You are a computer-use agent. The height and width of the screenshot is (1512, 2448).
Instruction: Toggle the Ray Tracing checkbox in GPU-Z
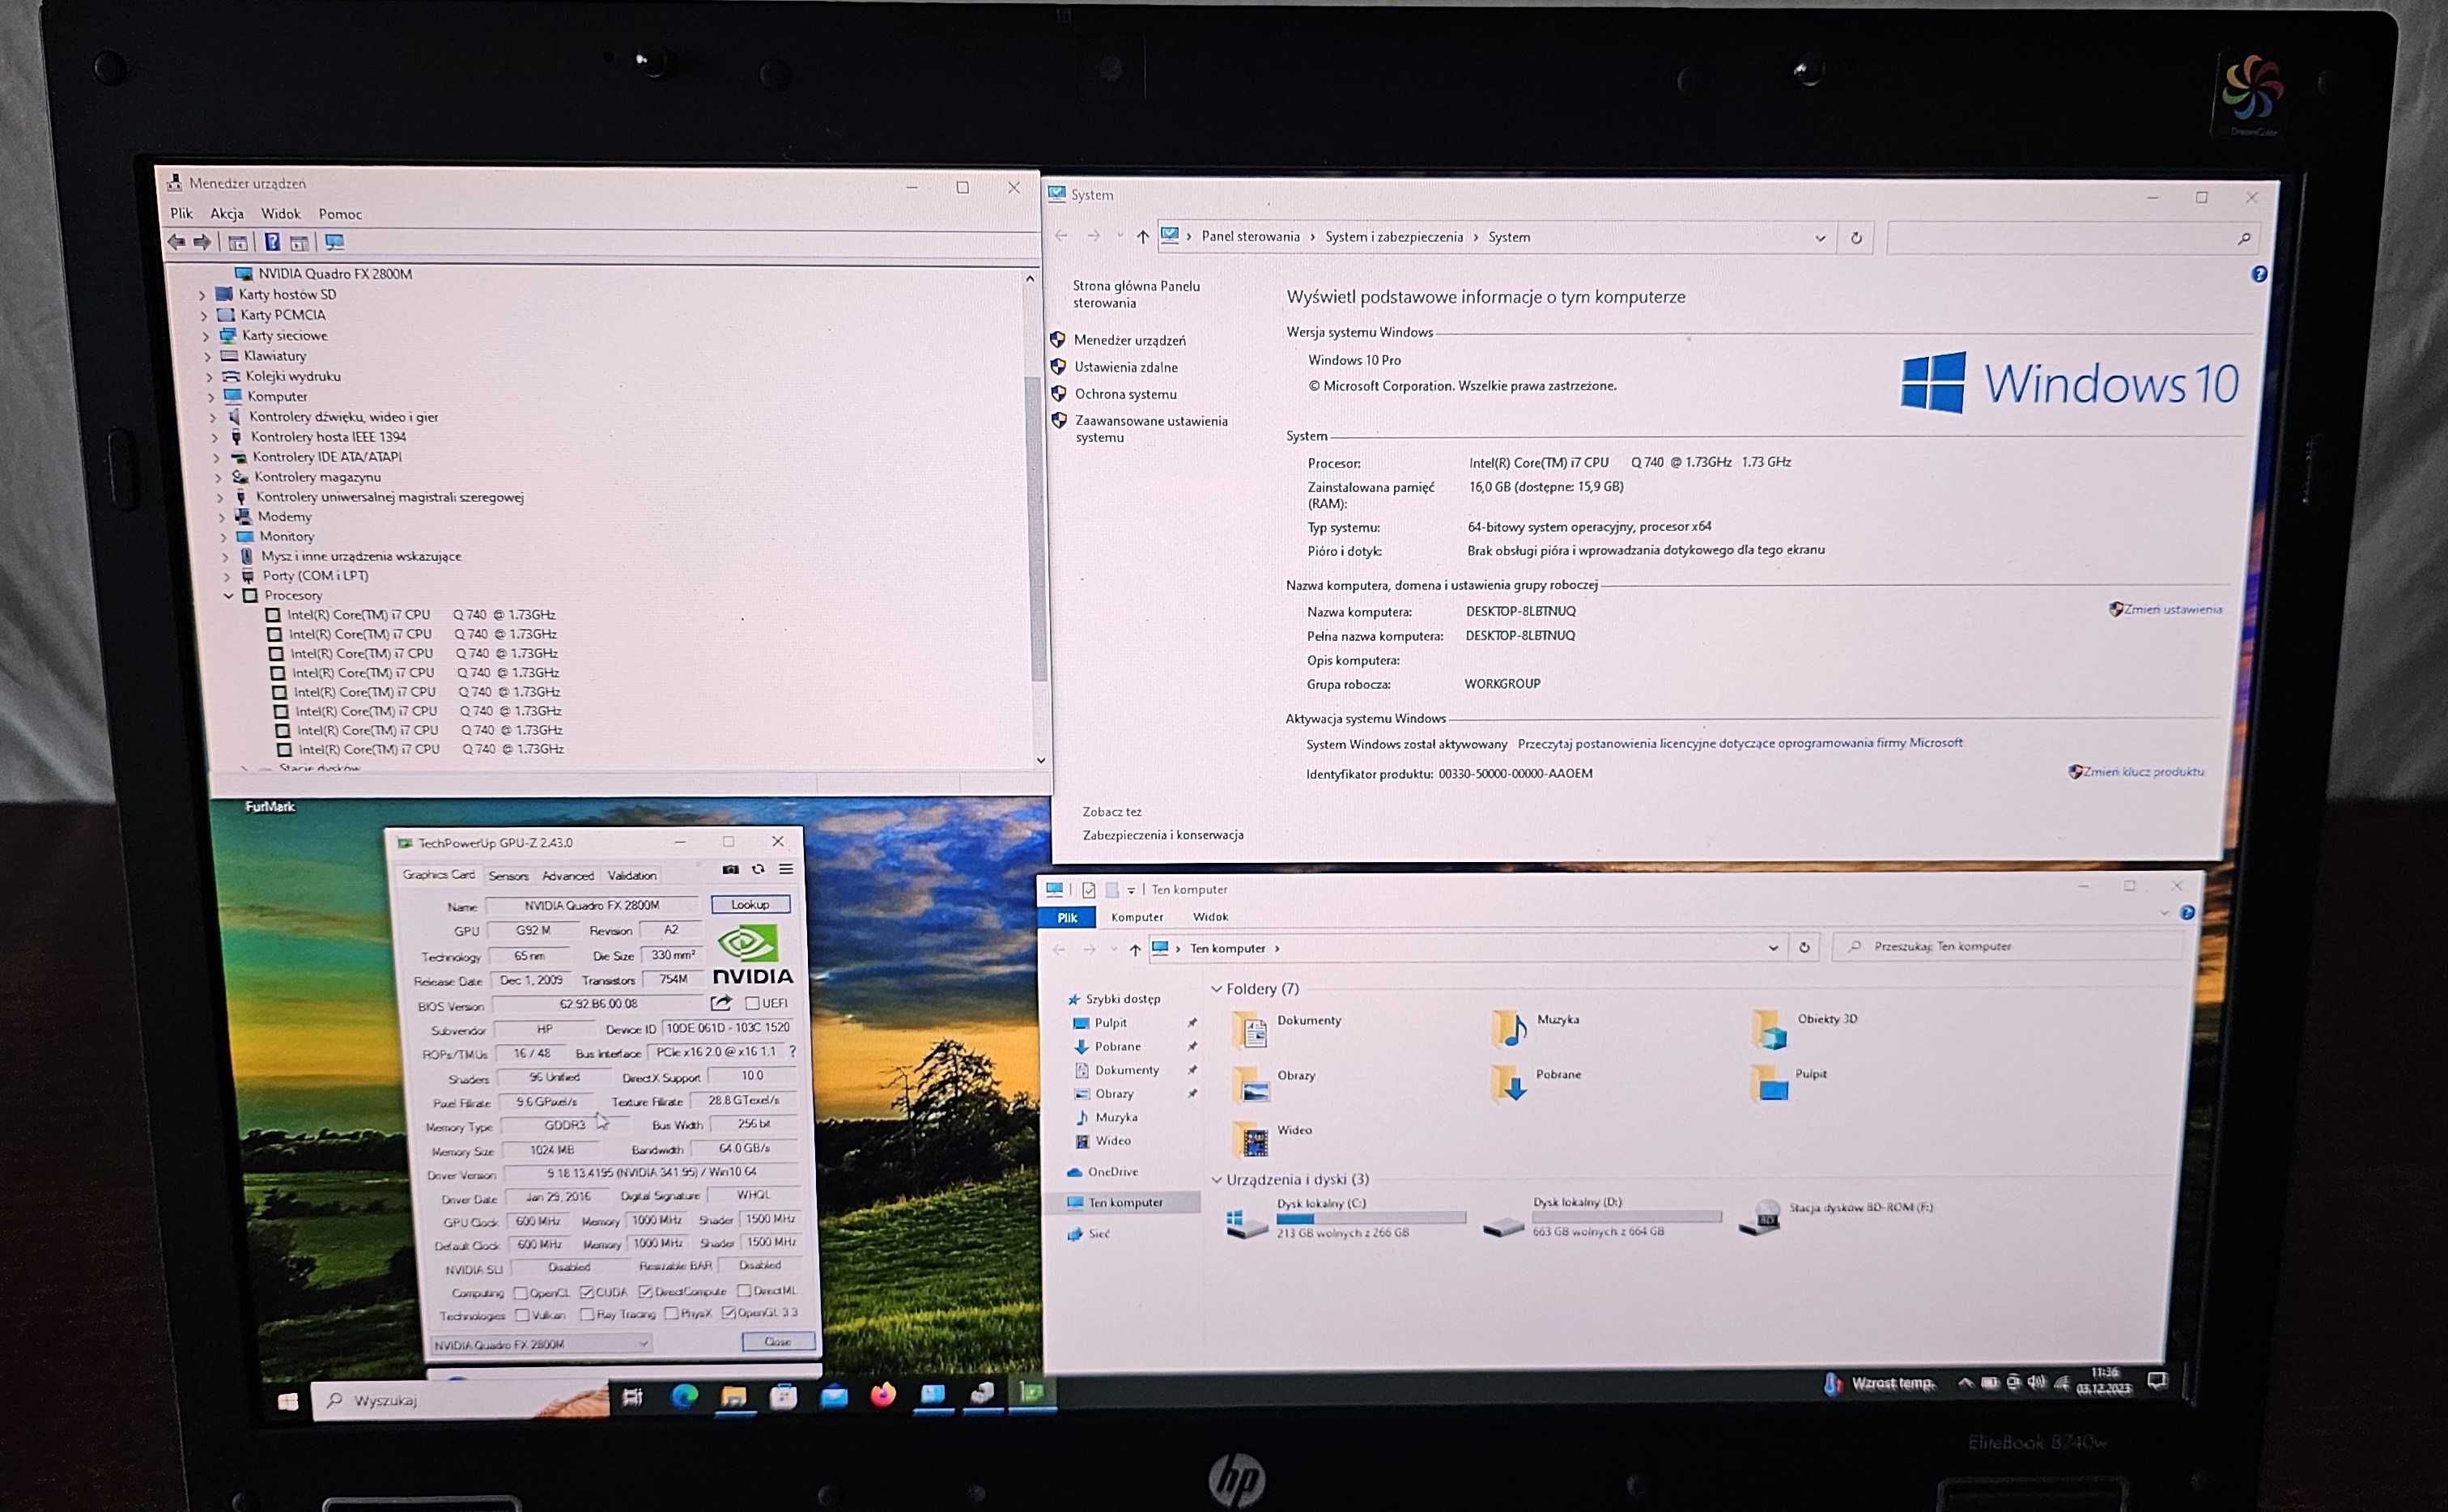(587, 1314)
